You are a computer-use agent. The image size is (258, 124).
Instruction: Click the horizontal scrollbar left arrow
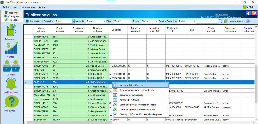[25, 122]
